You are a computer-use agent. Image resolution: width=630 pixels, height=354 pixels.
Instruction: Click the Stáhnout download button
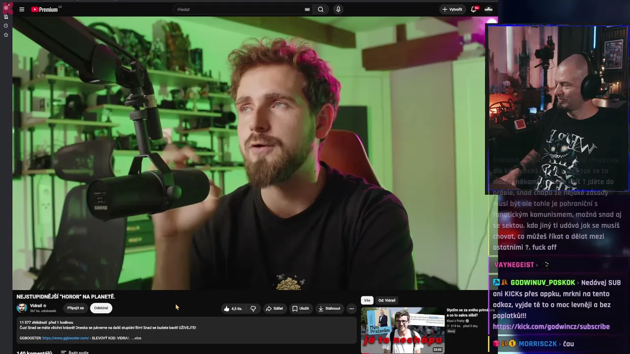point(329,309)
